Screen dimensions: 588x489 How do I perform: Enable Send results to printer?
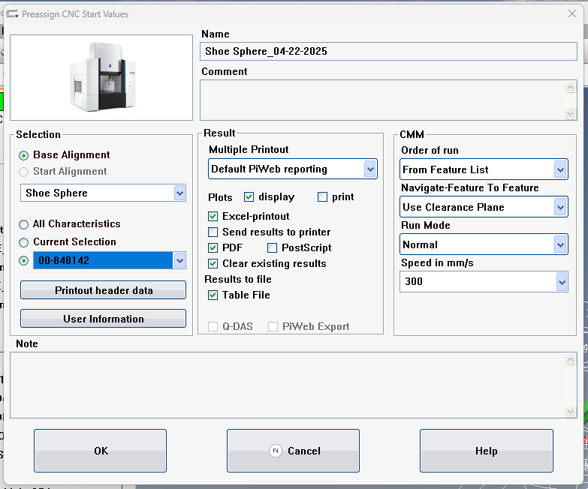213,232
